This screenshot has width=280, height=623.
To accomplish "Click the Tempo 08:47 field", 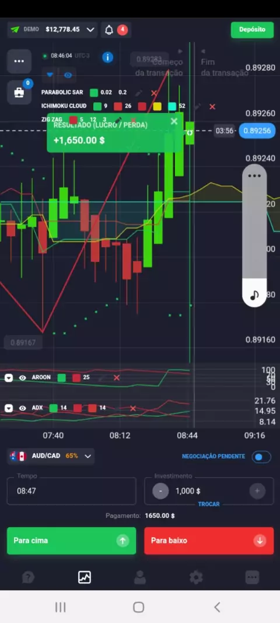I will point(71,491).
